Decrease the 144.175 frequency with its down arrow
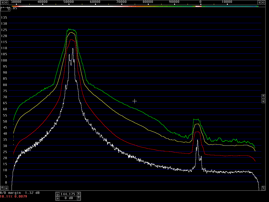Viewport: 269px width, 202px height. tap(58, 194)
